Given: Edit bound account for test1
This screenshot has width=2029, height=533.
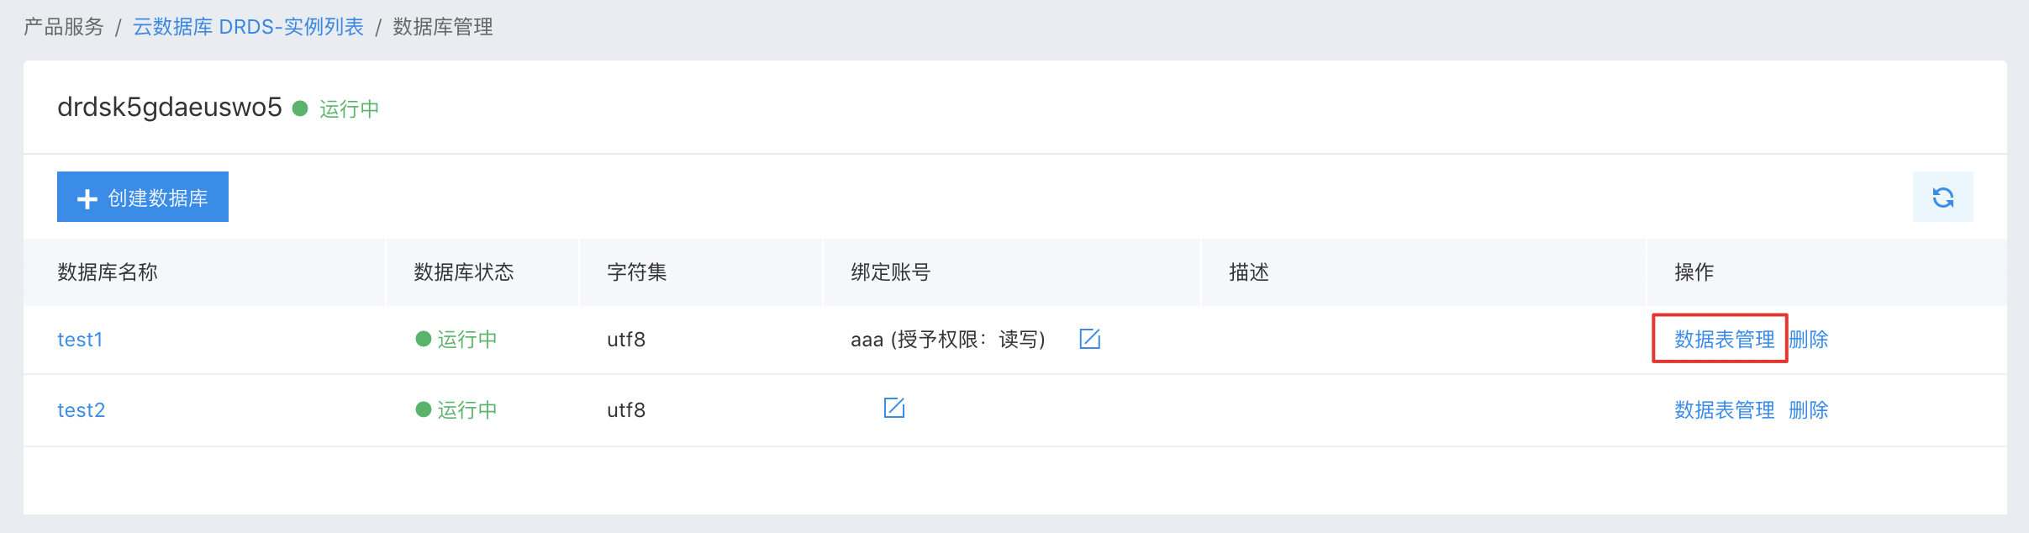Looking at the screenshot, I should click(x=1089, y=339).
